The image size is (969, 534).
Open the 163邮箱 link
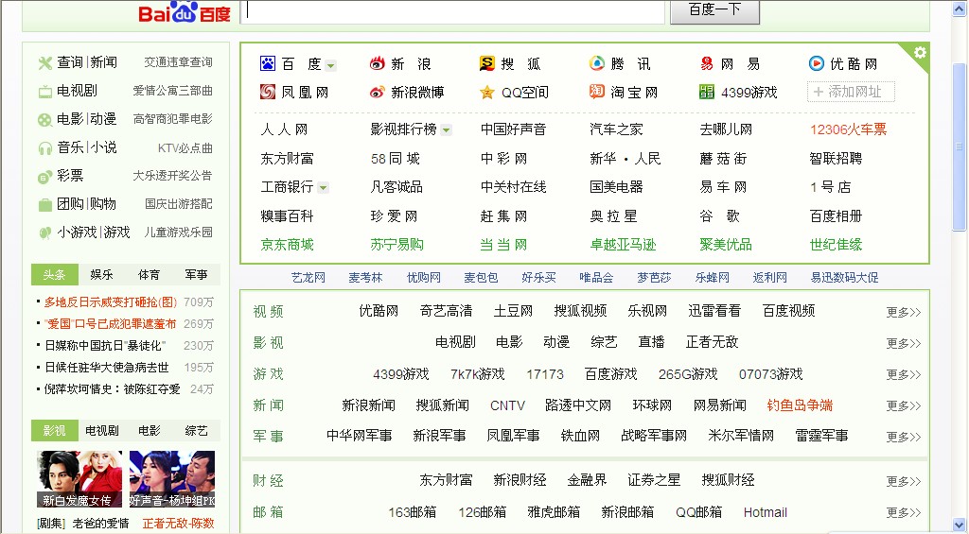coord(413,512)
